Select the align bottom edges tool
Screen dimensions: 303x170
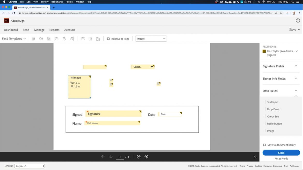tap(49, 38)
